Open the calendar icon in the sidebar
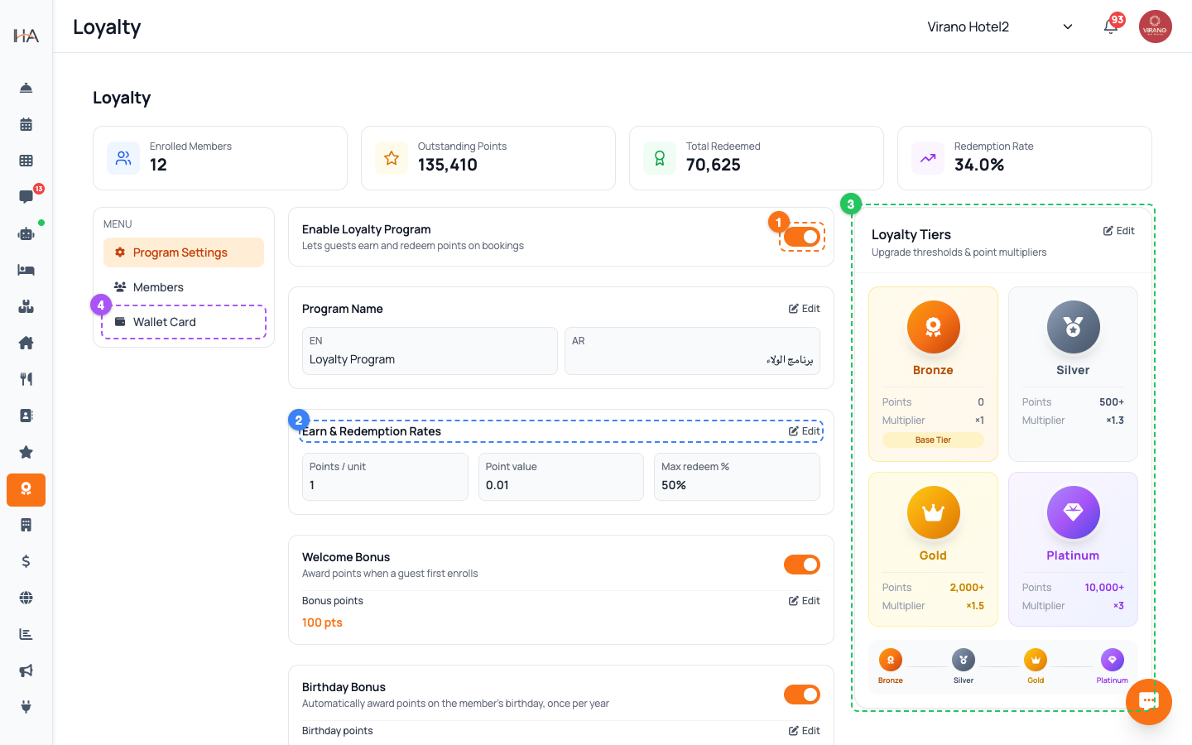Screen dimensions: 1192x745 coord(26,124)
